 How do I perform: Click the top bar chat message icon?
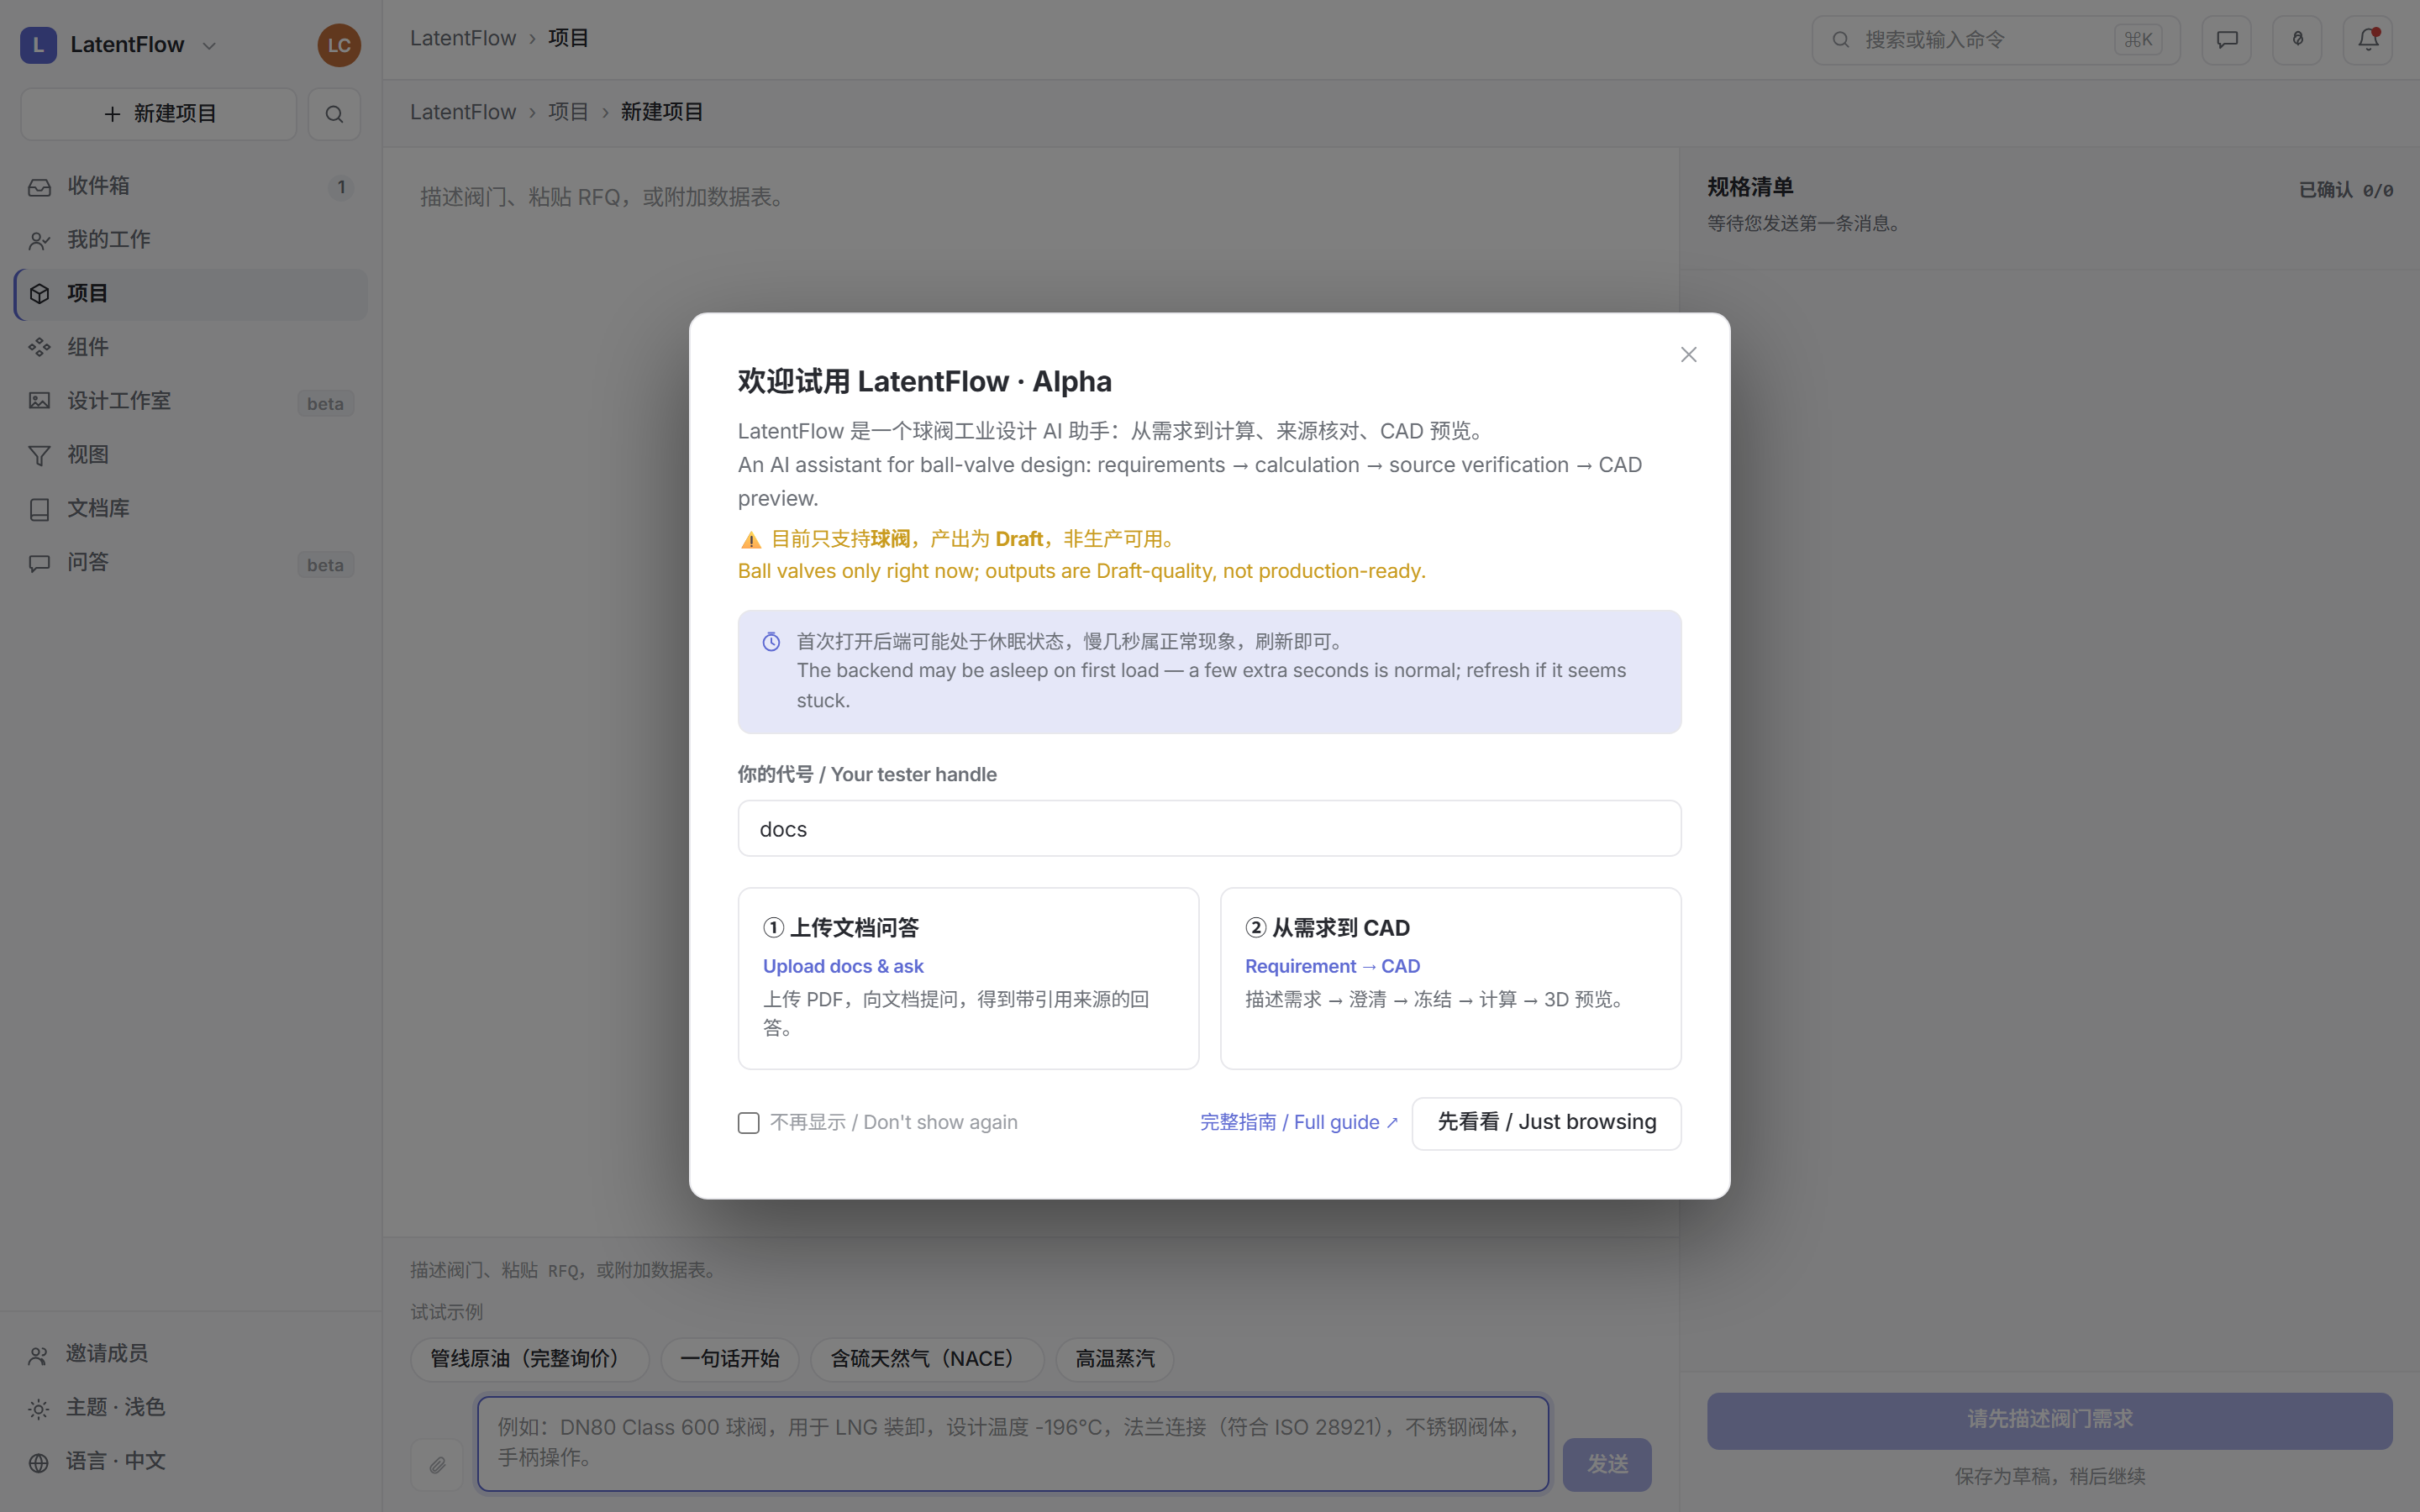[x=2226, y=40]
